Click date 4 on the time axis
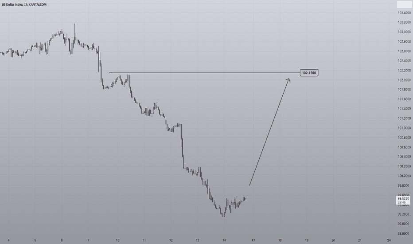The width and height of the screenshot is (413, 244). (x=9, y=240)
